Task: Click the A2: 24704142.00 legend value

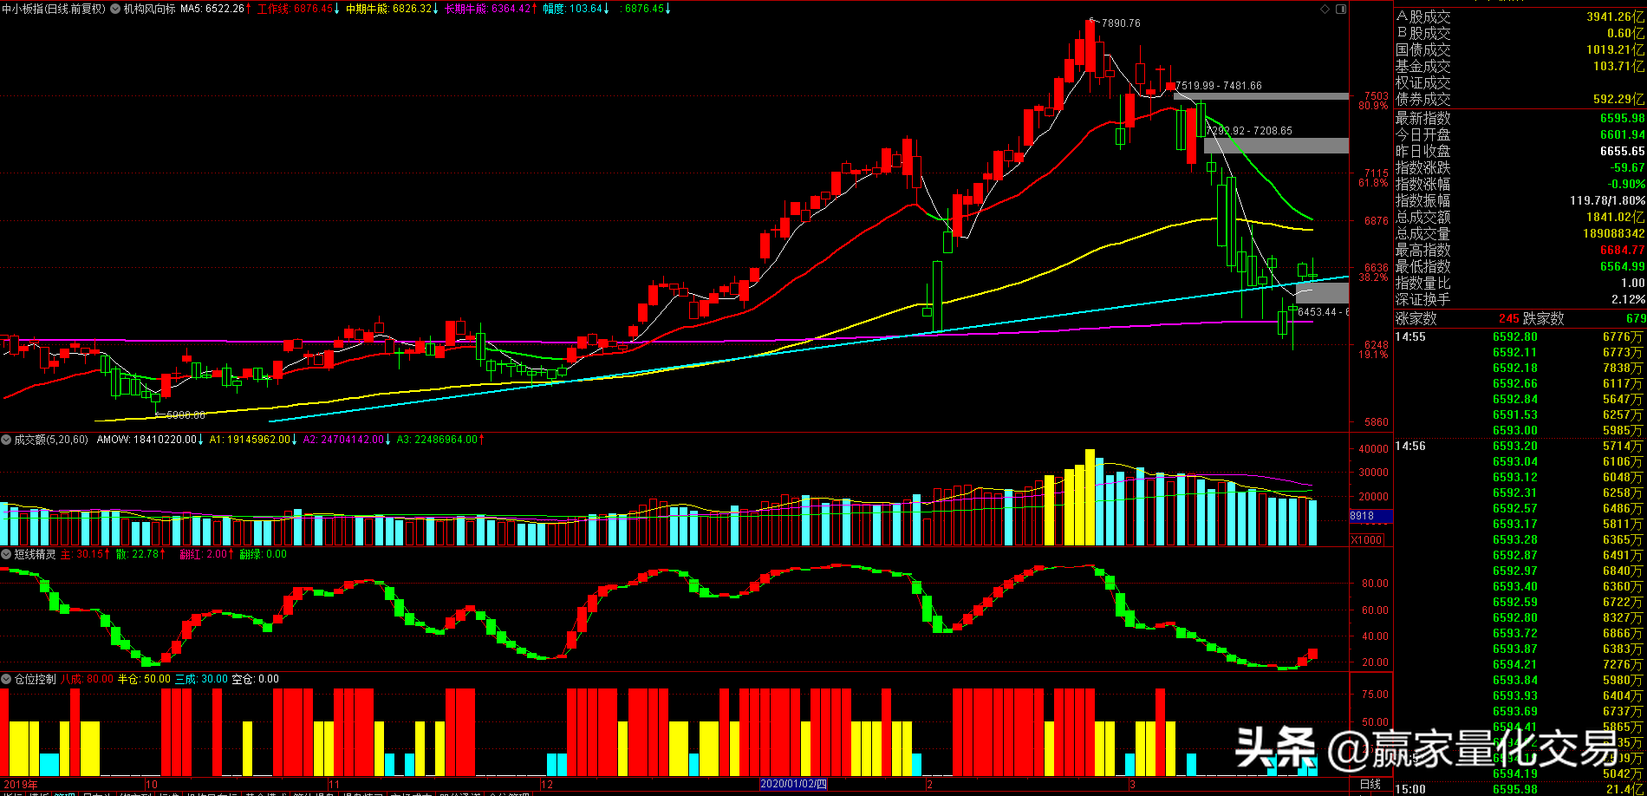Action: point(347,440)
